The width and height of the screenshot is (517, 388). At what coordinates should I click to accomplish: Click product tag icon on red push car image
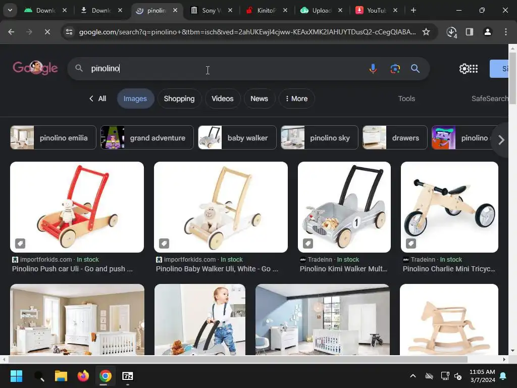coord(20,244)
